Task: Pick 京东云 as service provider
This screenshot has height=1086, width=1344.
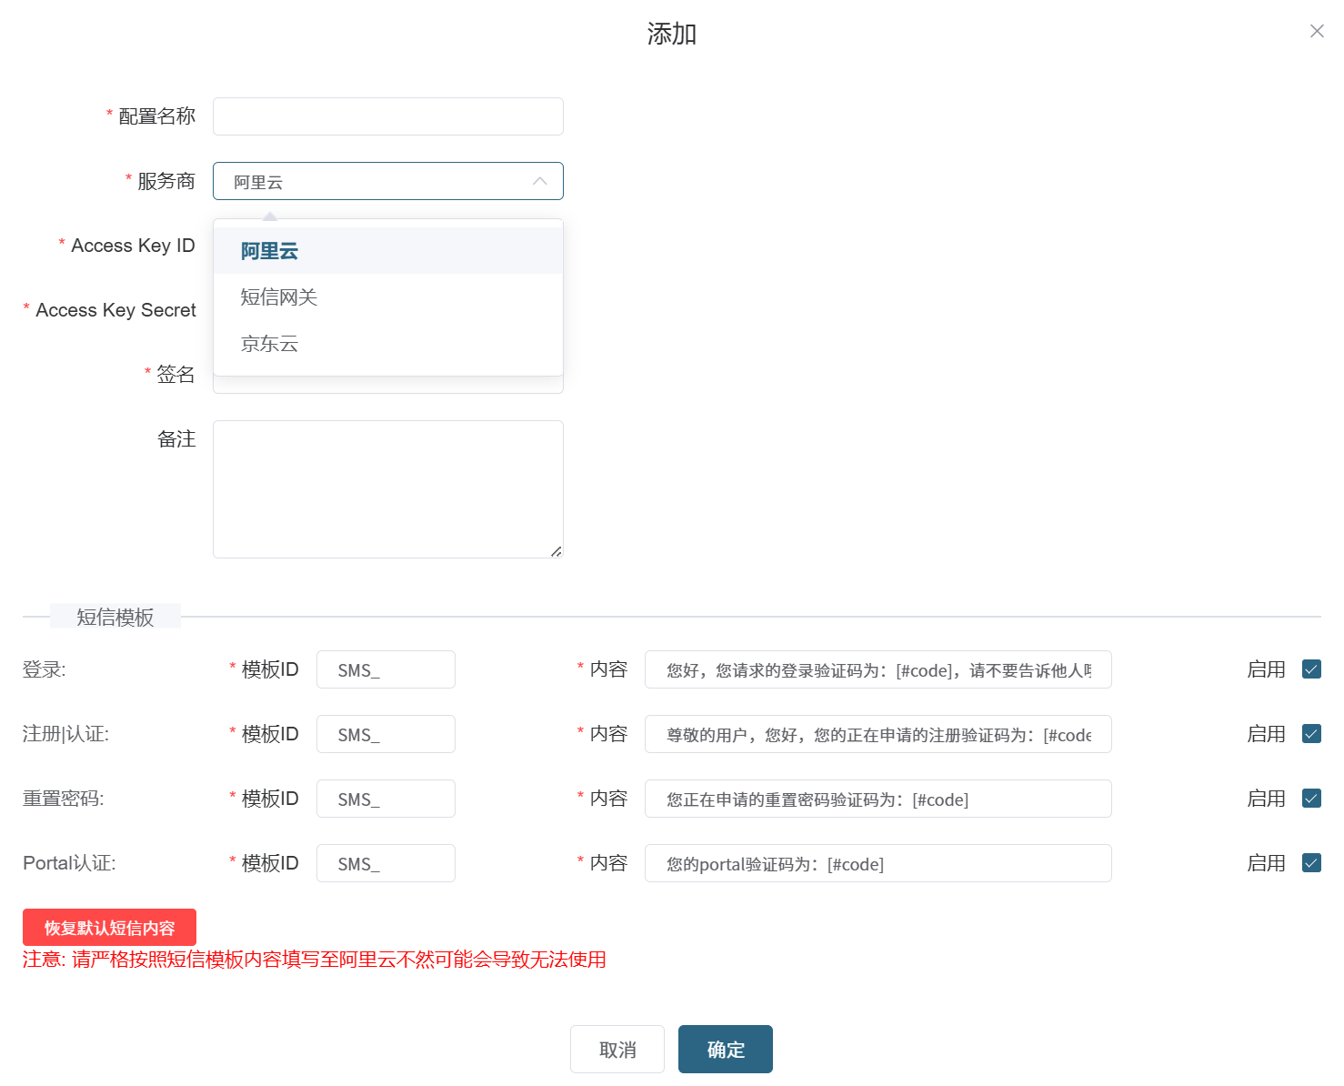Action: click(269, 344)
